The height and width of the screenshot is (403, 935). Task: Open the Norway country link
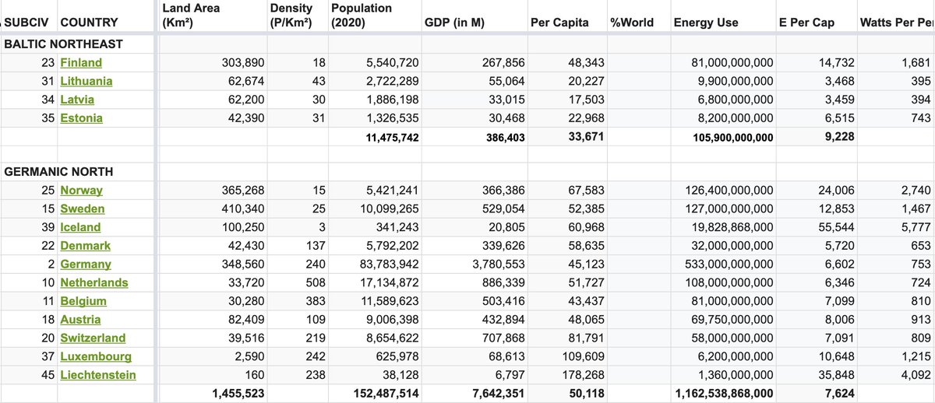click(81, 191)
